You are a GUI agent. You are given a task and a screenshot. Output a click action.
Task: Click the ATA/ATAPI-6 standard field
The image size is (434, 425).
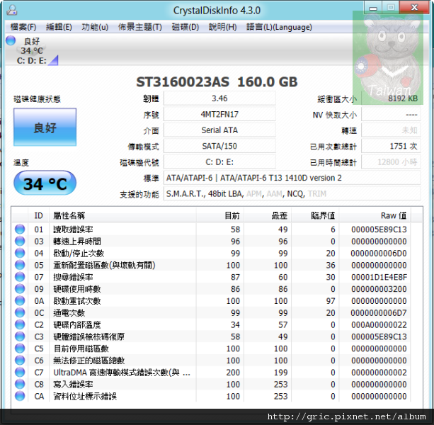coord(292,178)
